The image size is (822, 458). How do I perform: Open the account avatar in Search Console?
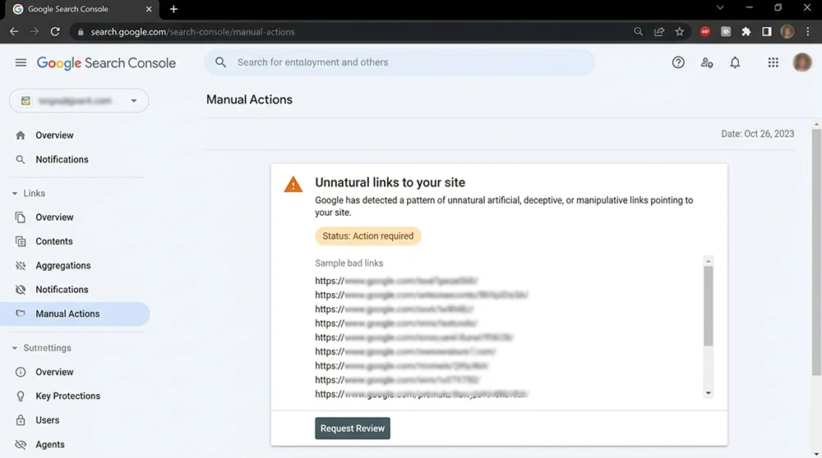point(802,62)
